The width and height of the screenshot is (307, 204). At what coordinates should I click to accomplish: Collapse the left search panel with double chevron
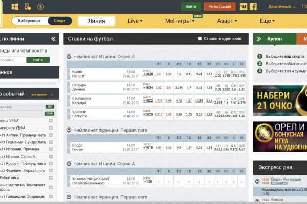[x=53, y=39]
